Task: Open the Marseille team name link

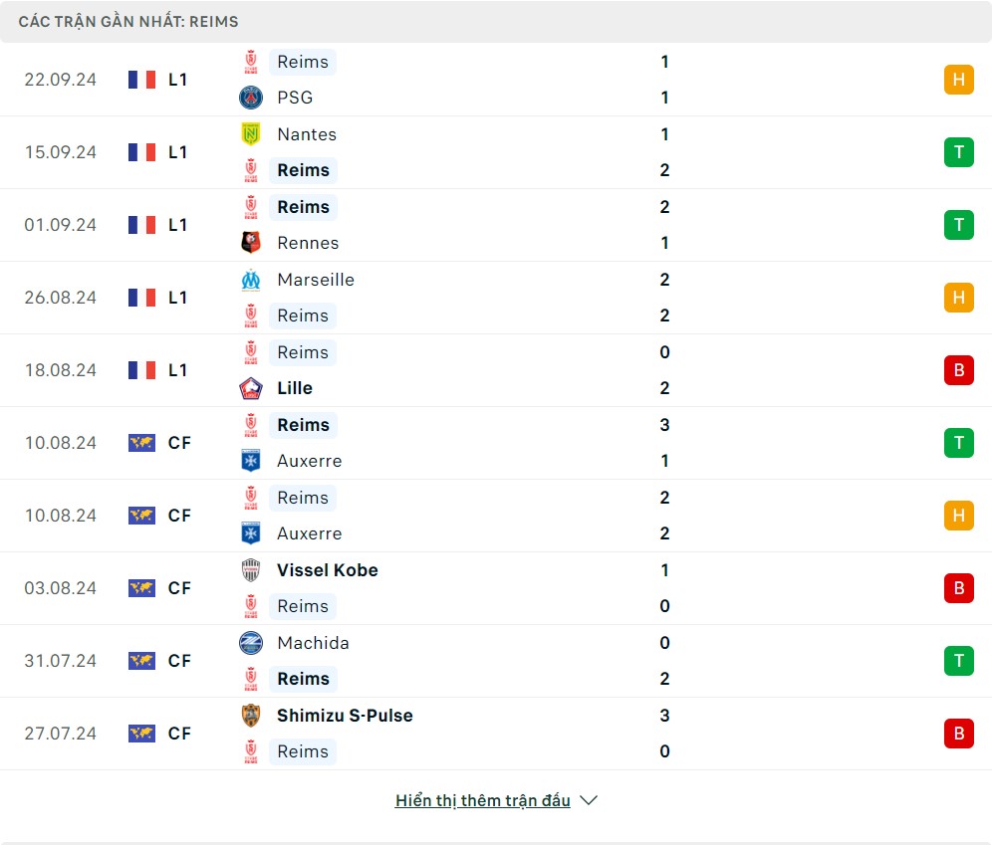Action: click(x=316, y=280)
